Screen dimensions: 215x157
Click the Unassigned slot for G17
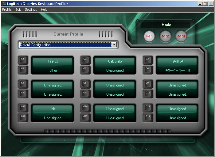coord(115,117)
